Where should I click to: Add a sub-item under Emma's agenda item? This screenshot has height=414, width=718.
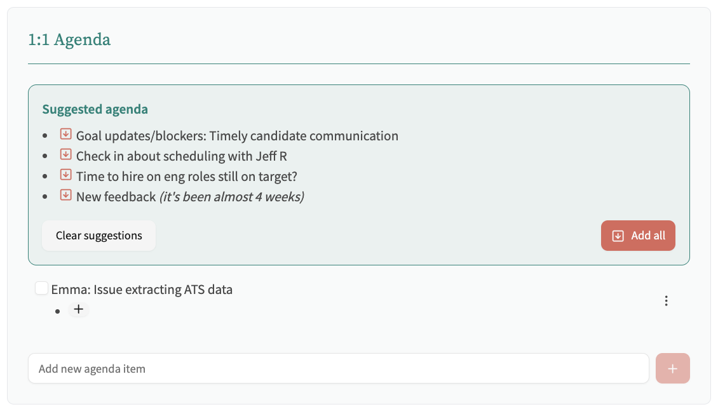click(78, 310)
